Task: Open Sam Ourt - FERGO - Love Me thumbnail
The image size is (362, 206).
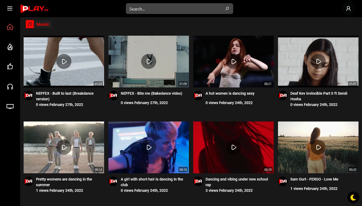Action: pos(318,147)
